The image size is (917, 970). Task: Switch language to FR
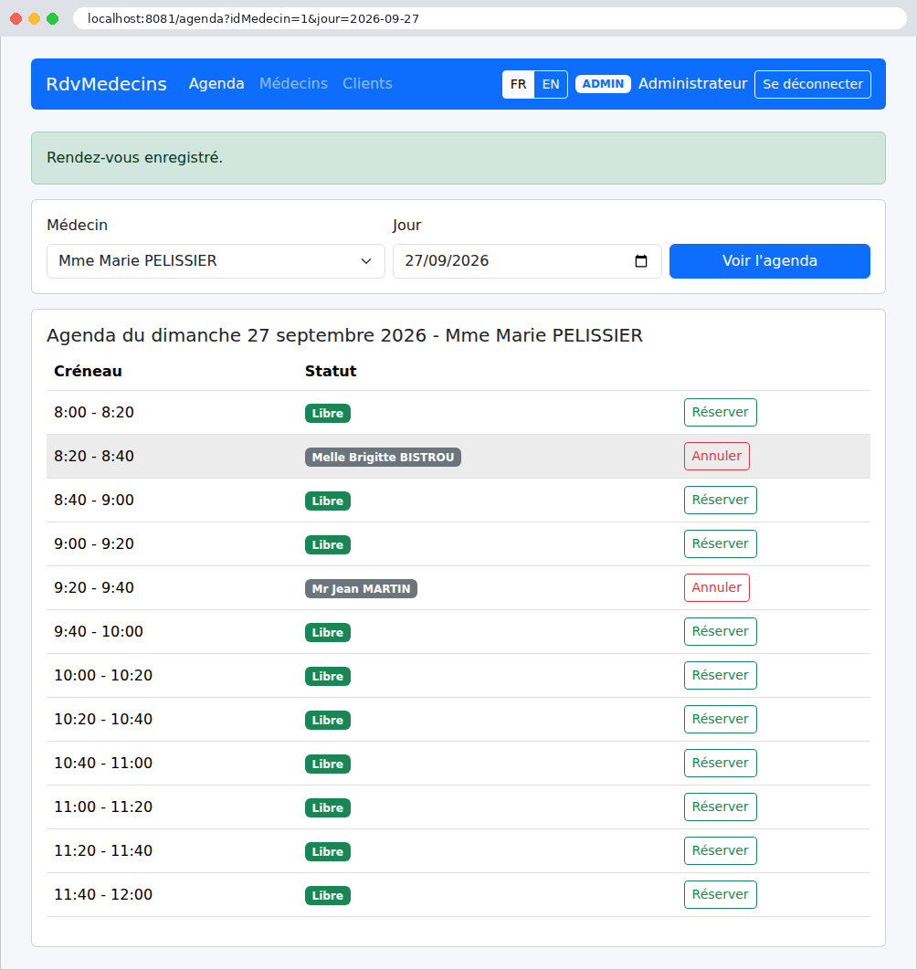pos(519,84)
